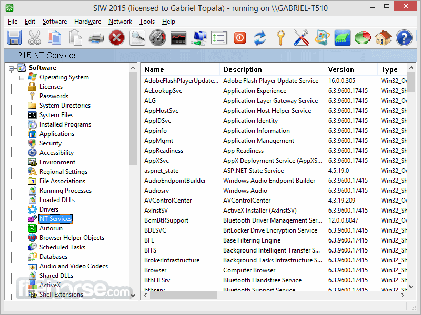The height and width of the screenshot is (315, 421).
Task: Click the house Home toolbar icon
Action: click(x=384, y=37)
